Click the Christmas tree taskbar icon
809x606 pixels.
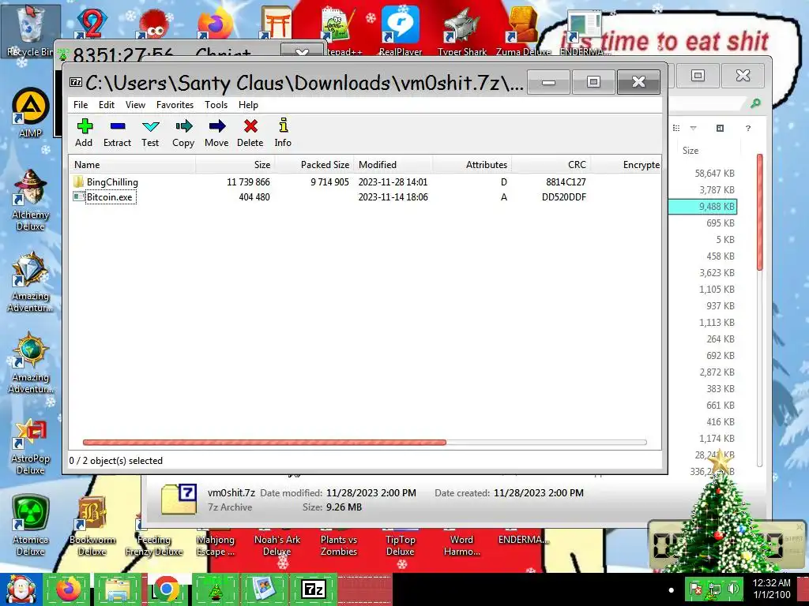[215, 589]
